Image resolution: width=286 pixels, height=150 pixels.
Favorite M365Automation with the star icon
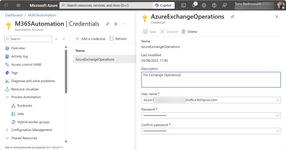[116, 24]
